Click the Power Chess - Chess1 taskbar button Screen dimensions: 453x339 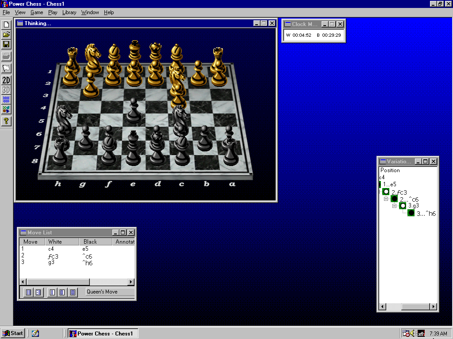[103, 334]
